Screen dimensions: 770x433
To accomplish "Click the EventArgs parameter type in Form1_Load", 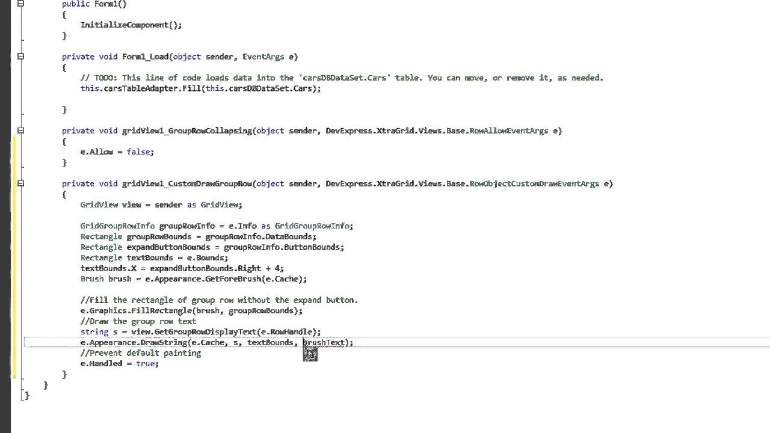I will click(x=263, y=57).
